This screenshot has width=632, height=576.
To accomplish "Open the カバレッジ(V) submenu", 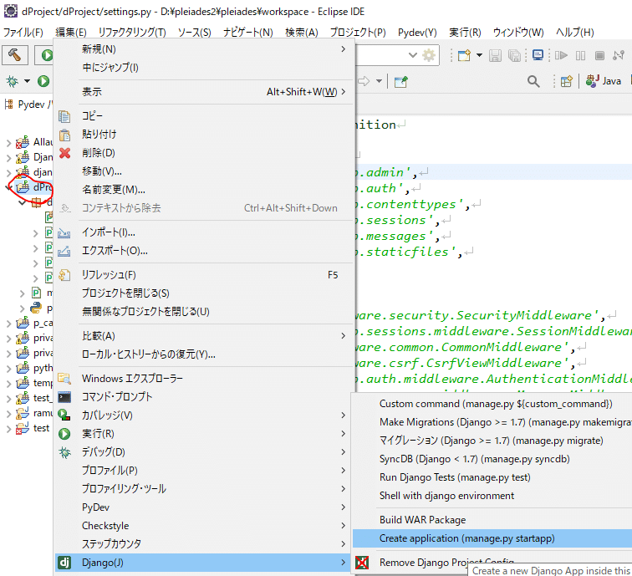I will 204,415.
